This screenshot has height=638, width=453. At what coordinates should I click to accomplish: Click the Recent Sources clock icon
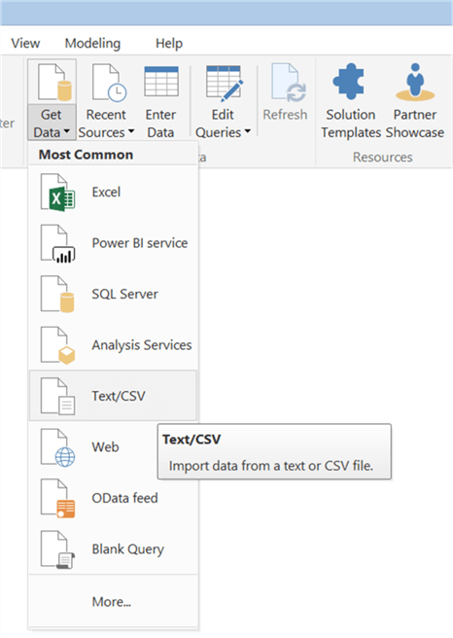click(109, 83)
